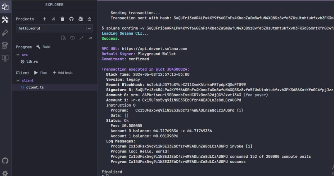Click 'Status: Ok' line in terminal
334x176 pixels.
point(117,121)
